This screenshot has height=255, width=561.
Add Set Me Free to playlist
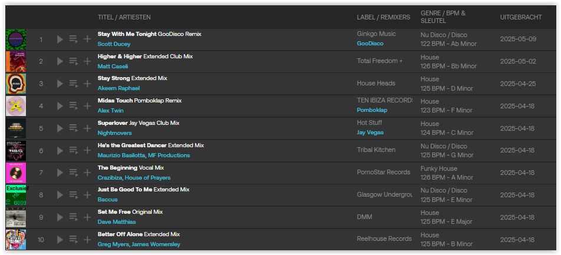[87, 217]
